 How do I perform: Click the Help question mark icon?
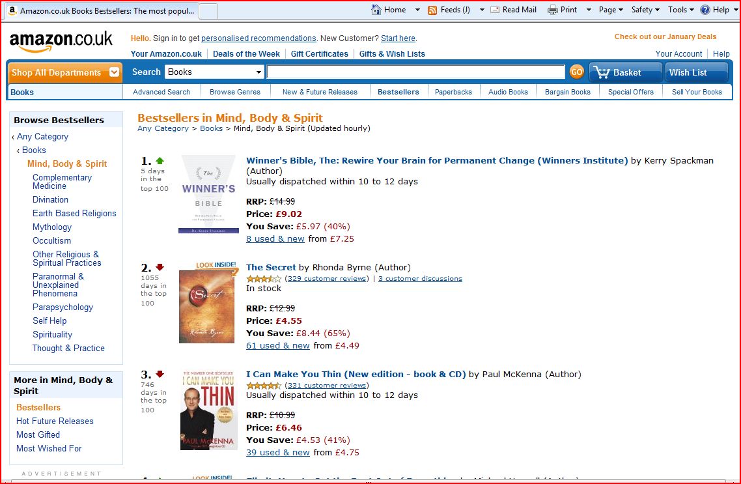click(x=705, y=10)
